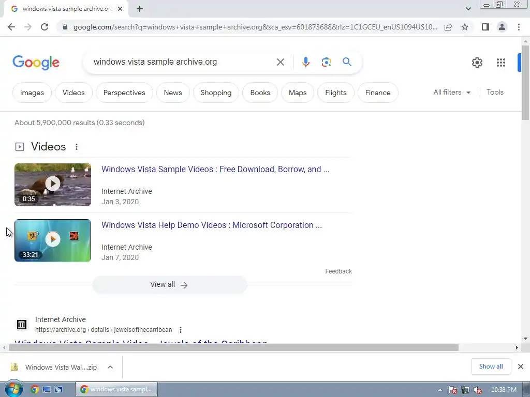
Task: Open the Windows Start menu
Action: tap(13, 389)
